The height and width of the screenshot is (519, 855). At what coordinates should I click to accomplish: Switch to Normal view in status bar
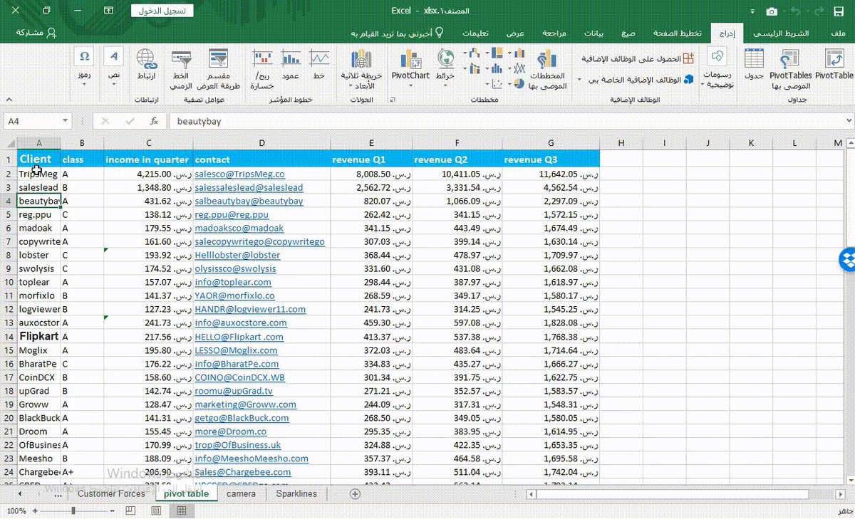[x=182, y=511]
